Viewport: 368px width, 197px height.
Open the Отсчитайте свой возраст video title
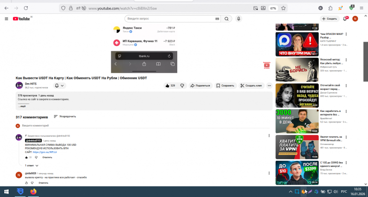[330, 87]
